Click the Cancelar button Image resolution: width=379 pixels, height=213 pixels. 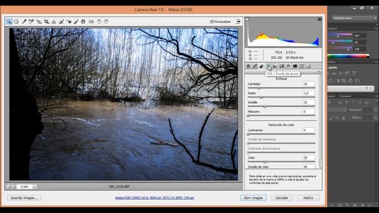pyautogui.click(x=282, y=198)
